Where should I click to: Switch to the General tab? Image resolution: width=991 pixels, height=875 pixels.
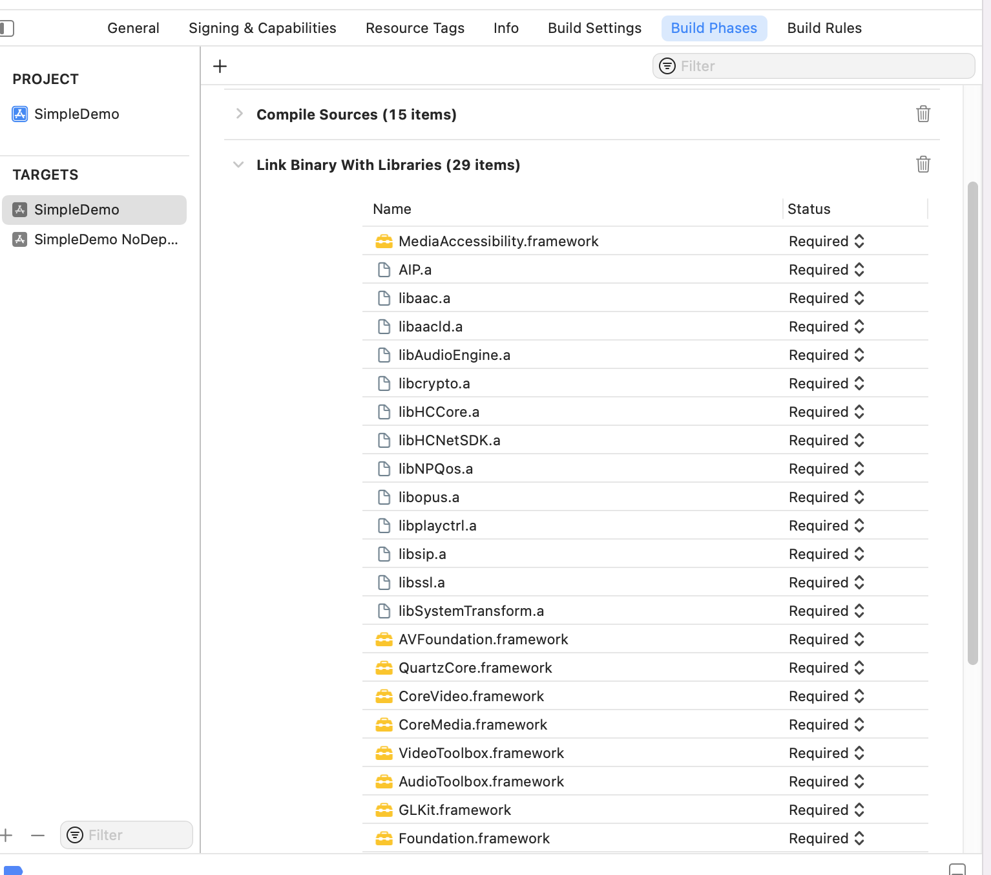tap(133, 28)
